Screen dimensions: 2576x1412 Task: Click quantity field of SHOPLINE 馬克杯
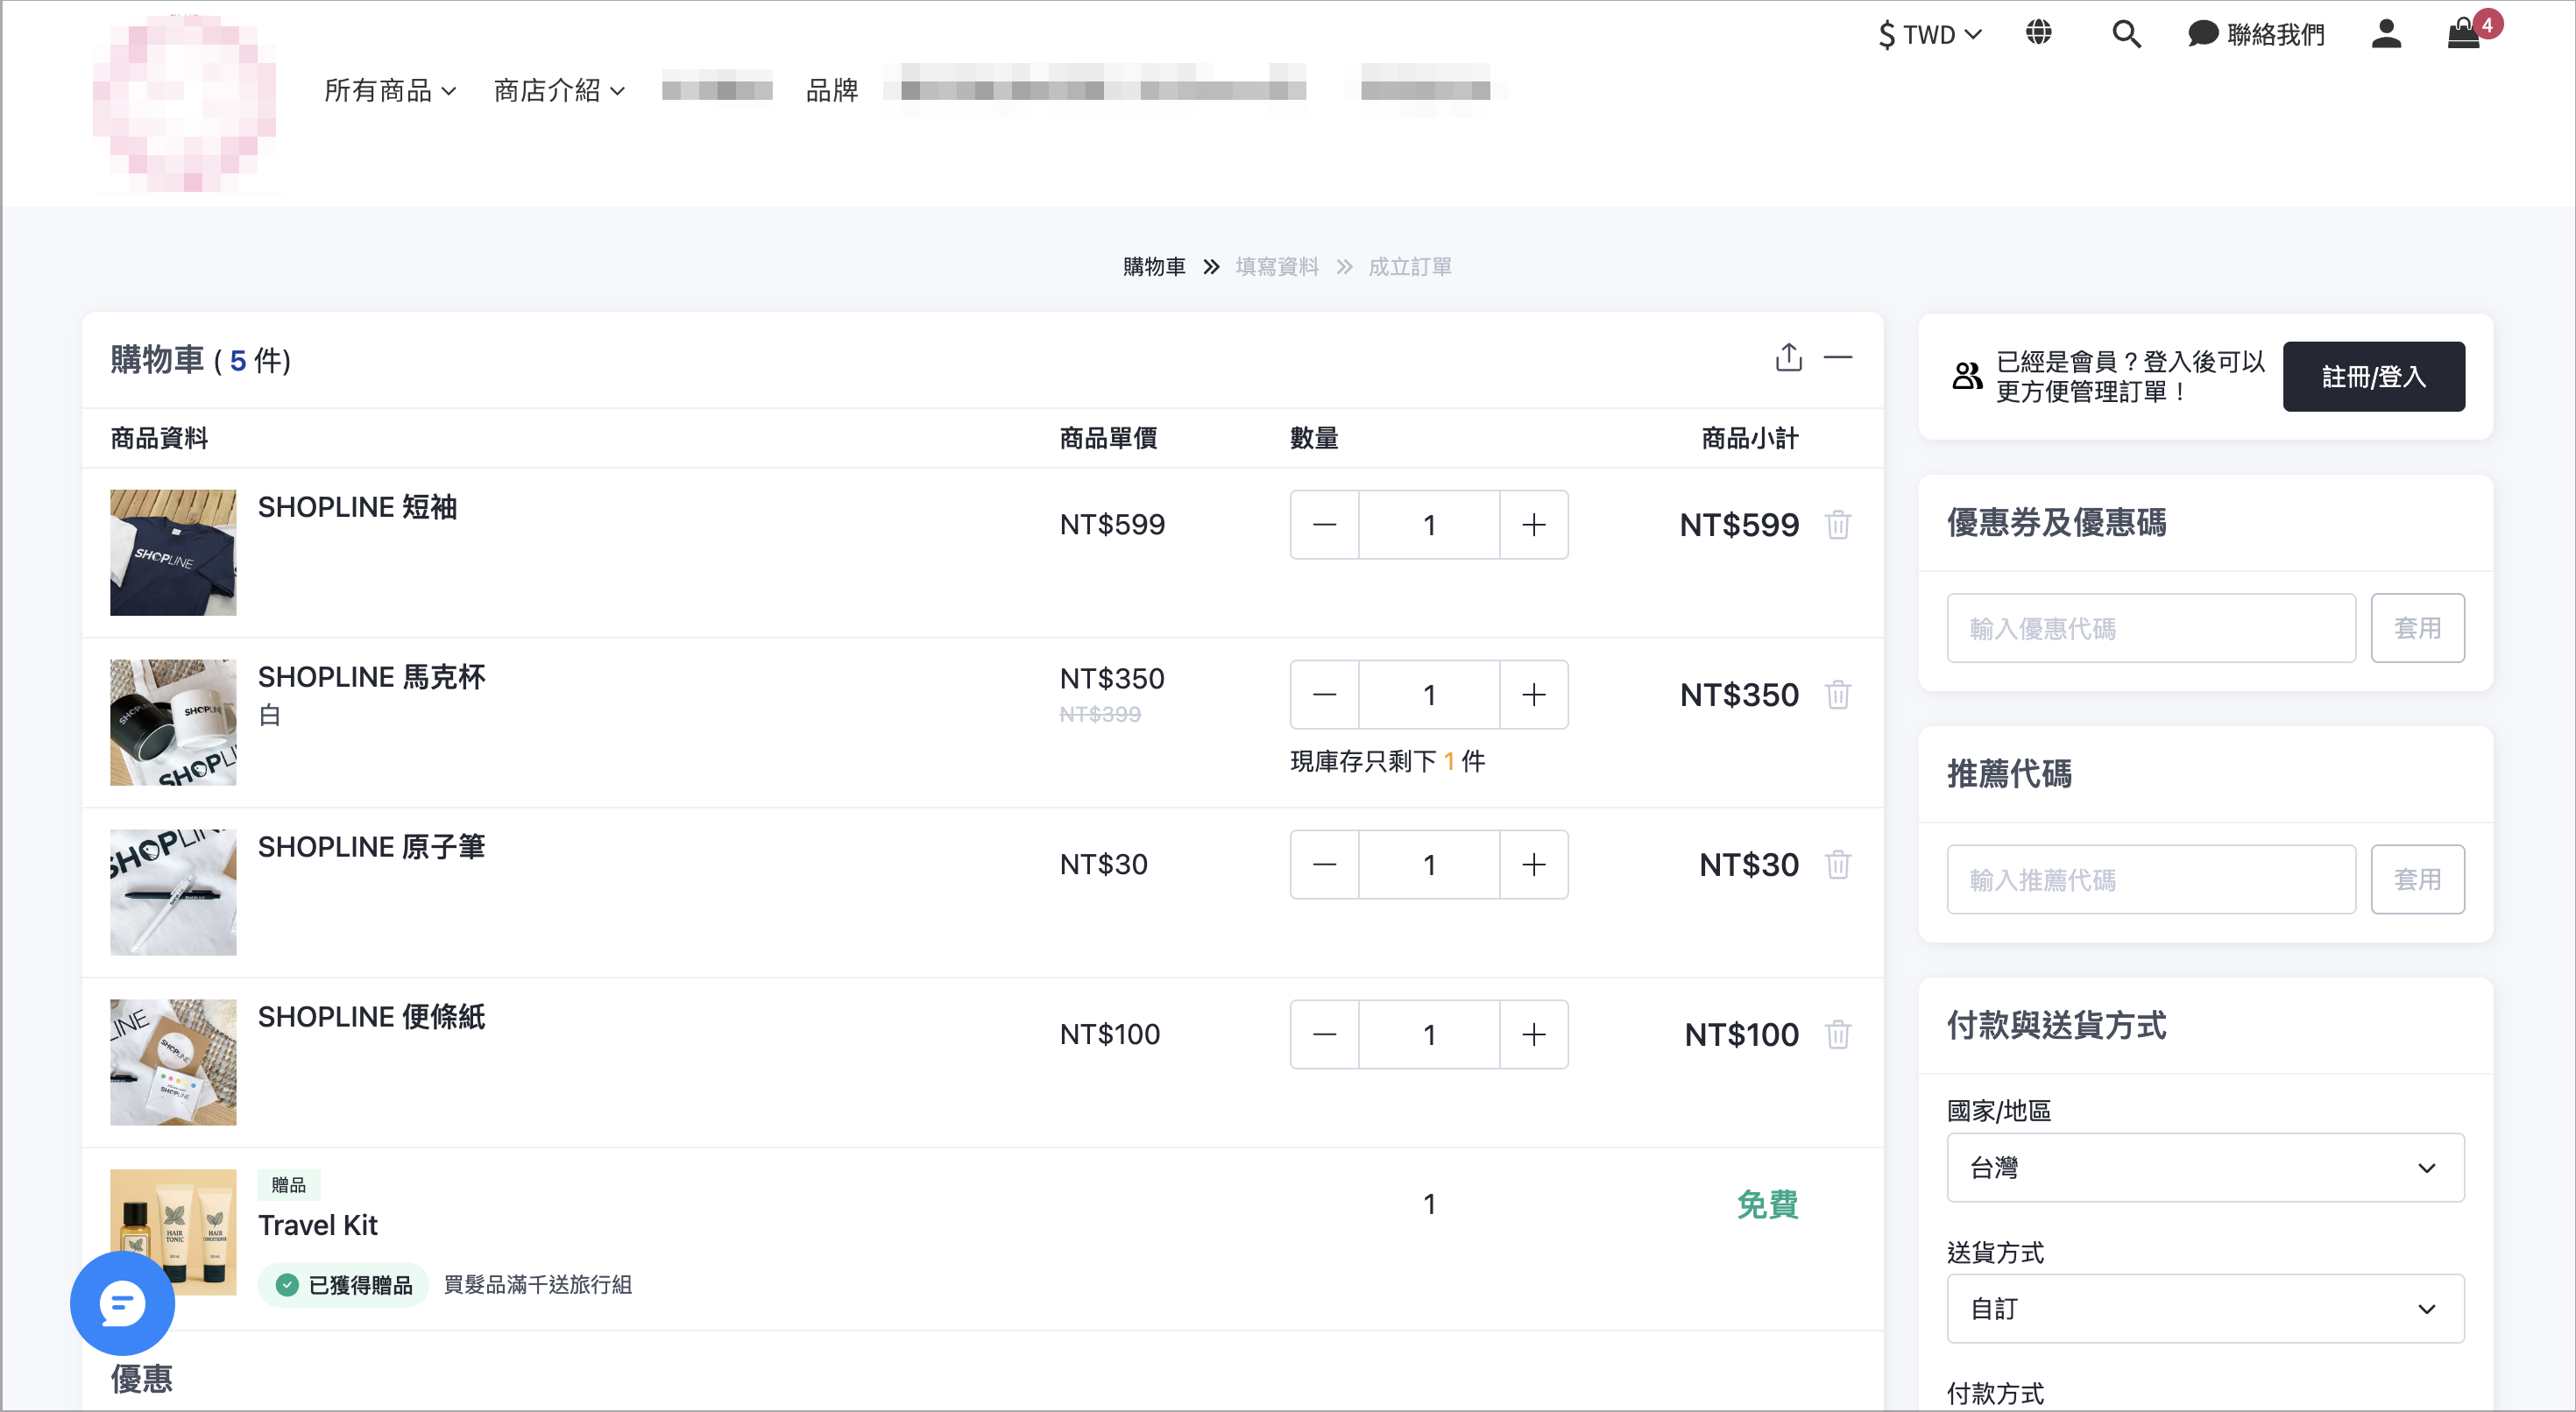(x=1429, y=694)
